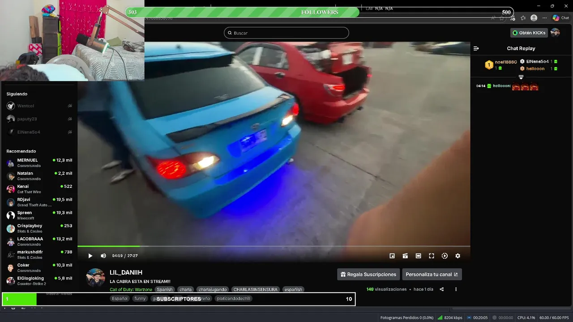Click the share icon below the video
The height and width of the screenshot is (322, 573).
point(442,289)
